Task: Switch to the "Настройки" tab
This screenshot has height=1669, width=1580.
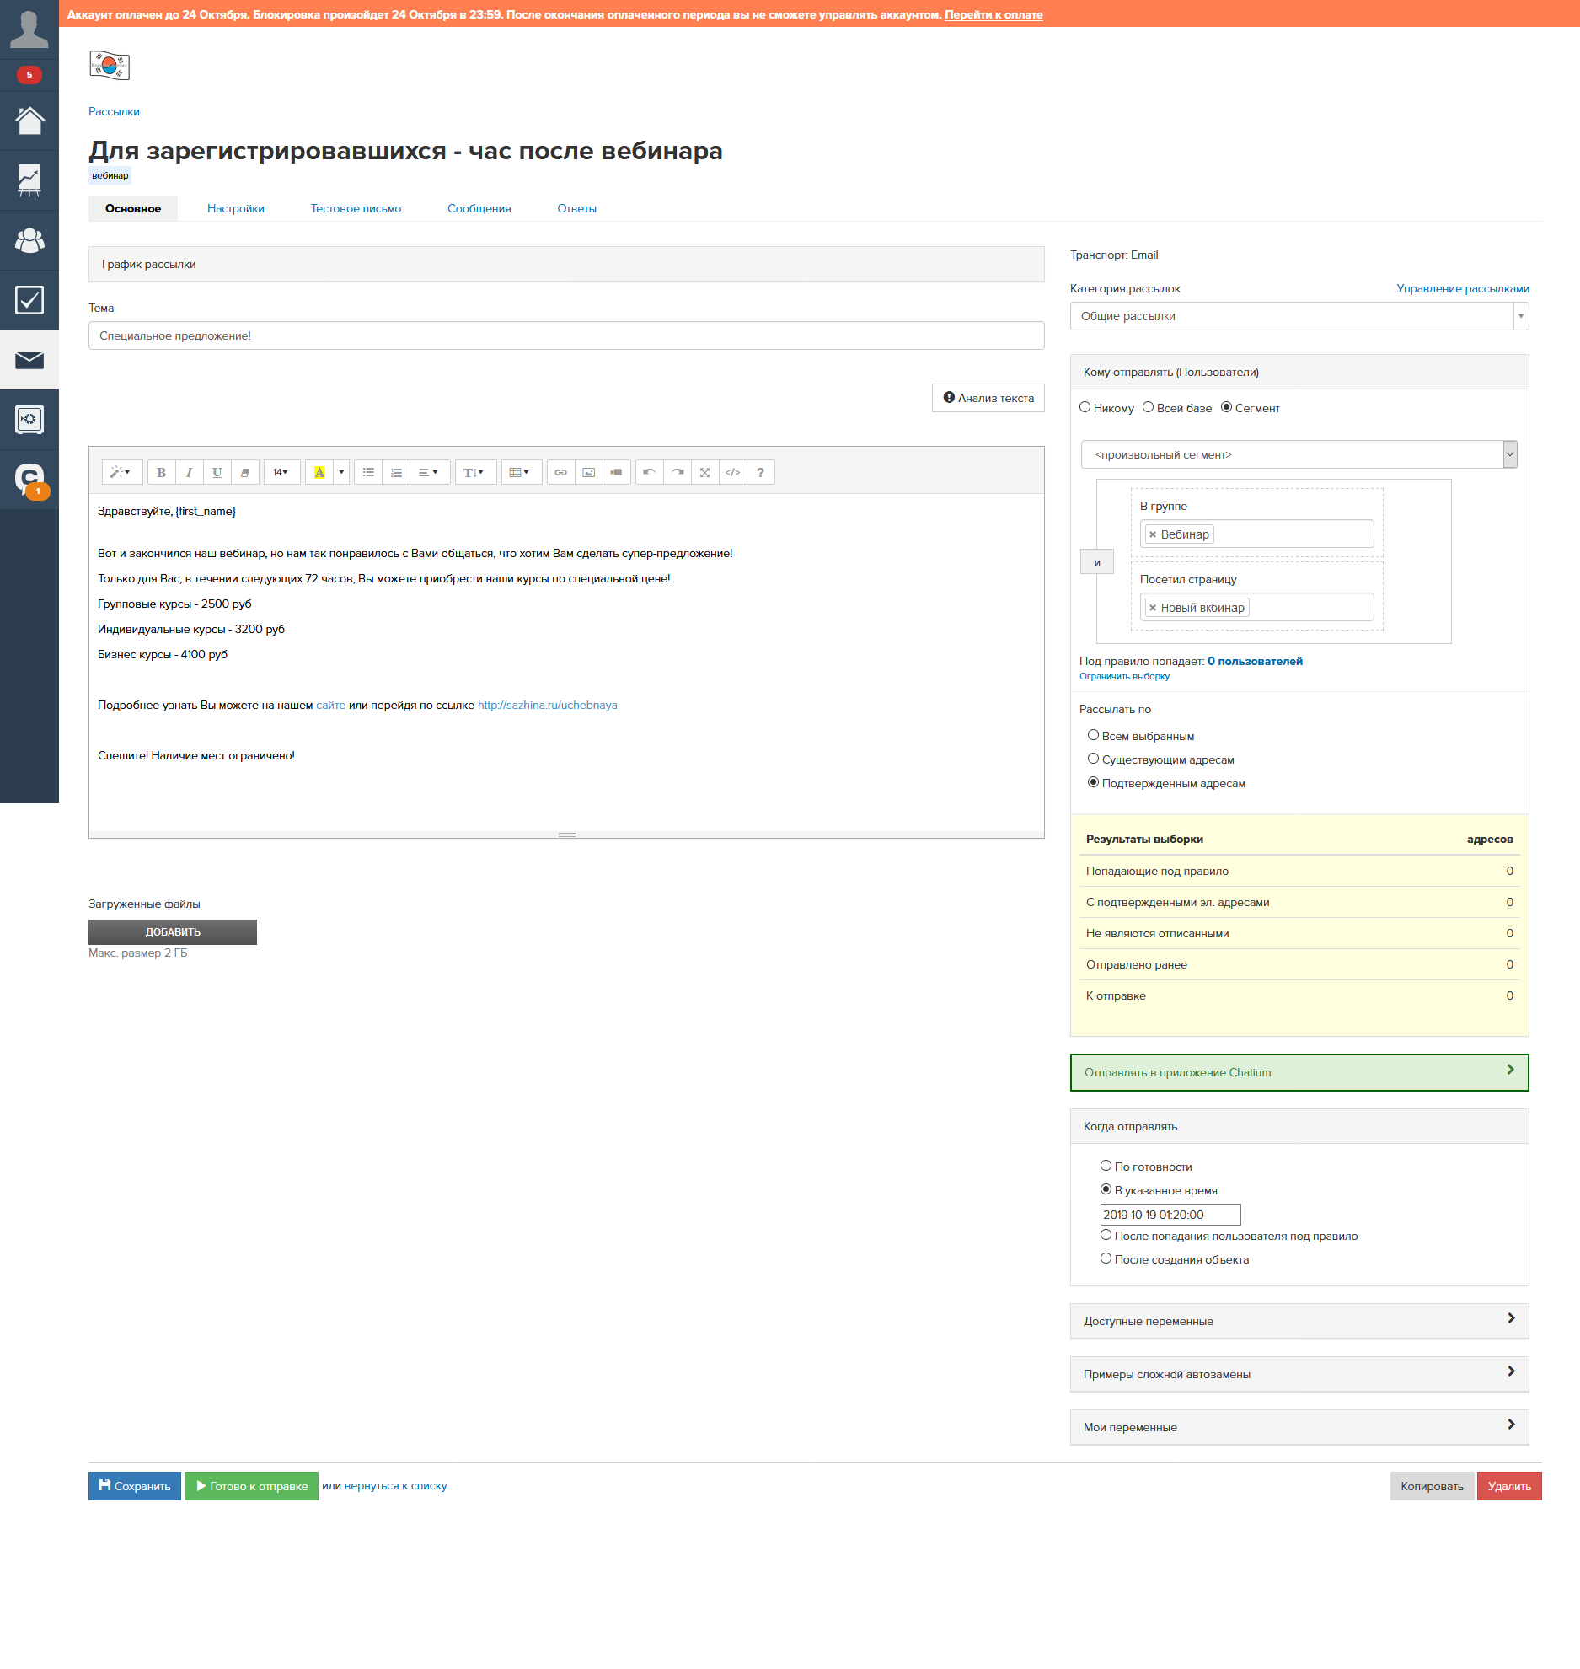Action: pos(235,208)
